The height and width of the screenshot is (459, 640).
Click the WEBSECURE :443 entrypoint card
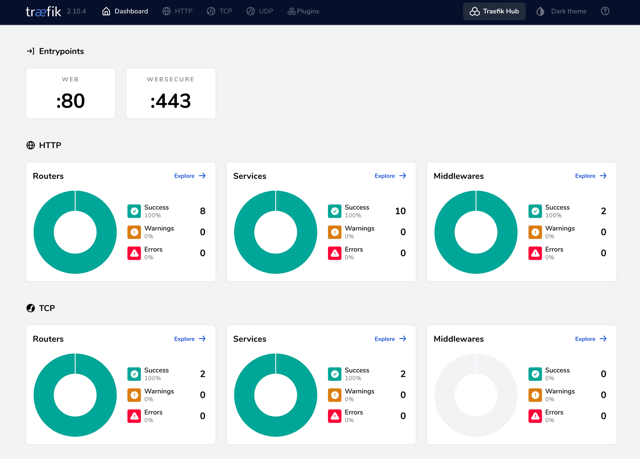tap(171, 93)
